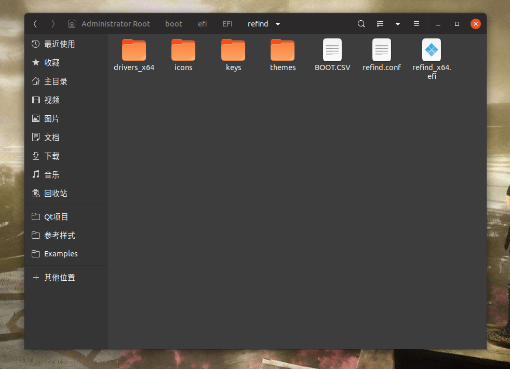Navigate to the EFI breadcrumb
The image size is (510, 369).
[x=227, y=23]
